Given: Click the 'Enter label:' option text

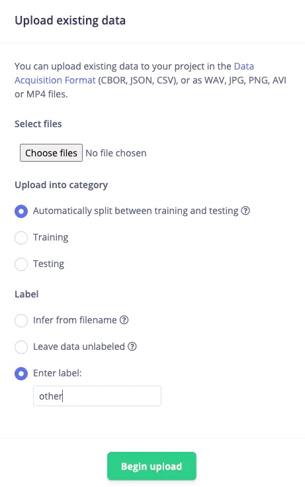Looking at the screenshot, I should 57,373.
